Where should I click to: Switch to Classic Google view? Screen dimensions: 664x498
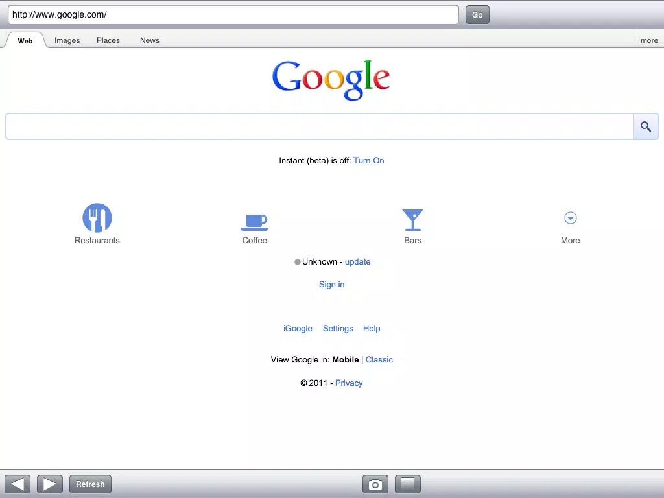379,359
